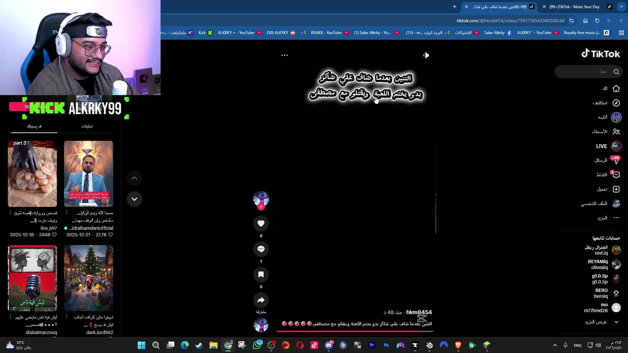Open more options for ilov_697 video
628x353 pixels.
11,213
